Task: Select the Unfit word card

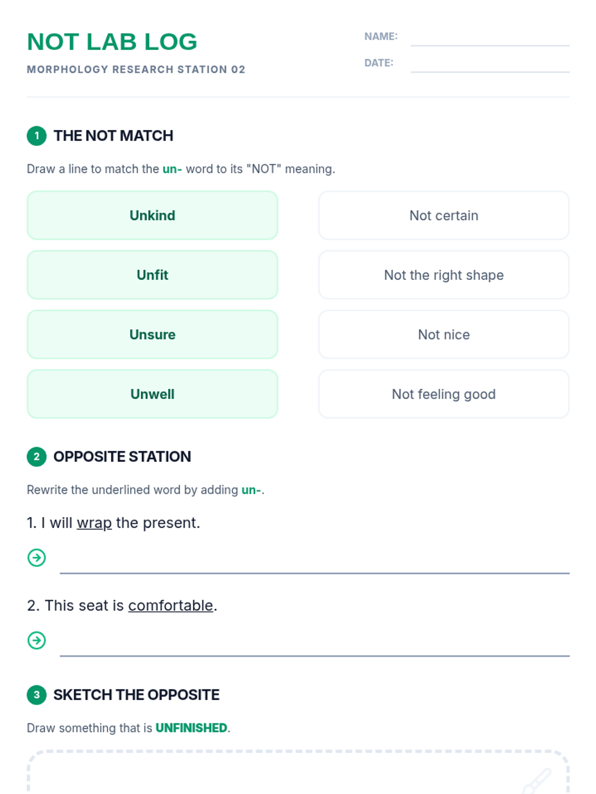Action: click(152, 275)
